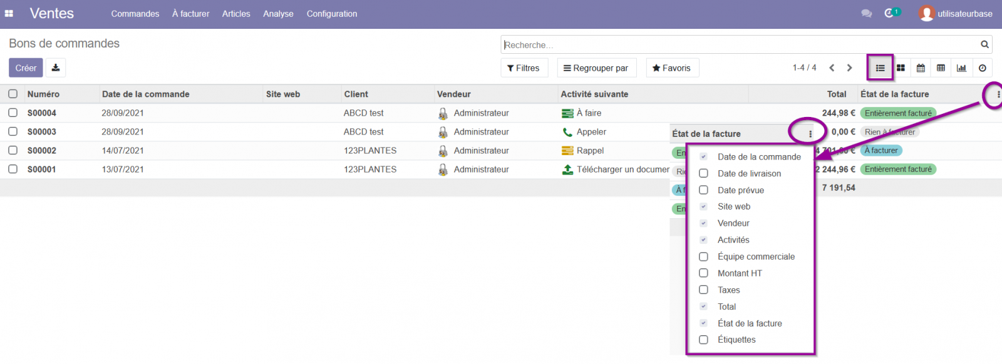Expand the Regrouper par dropdown
The image size is (1002, 364).
click(596, 68)
